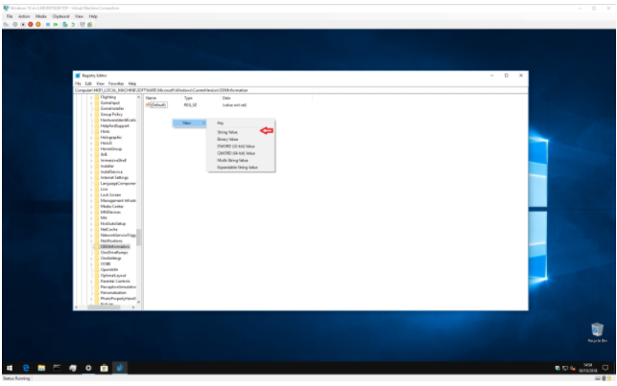Choose String Value from the New submenu
617x386 pixels.
point(241,132)
